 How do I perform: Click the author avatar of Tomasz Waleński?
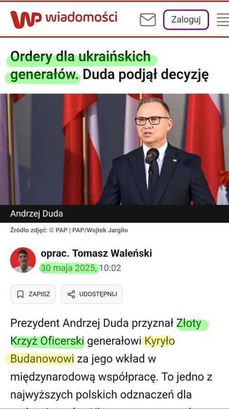click(x=23, y=260)
